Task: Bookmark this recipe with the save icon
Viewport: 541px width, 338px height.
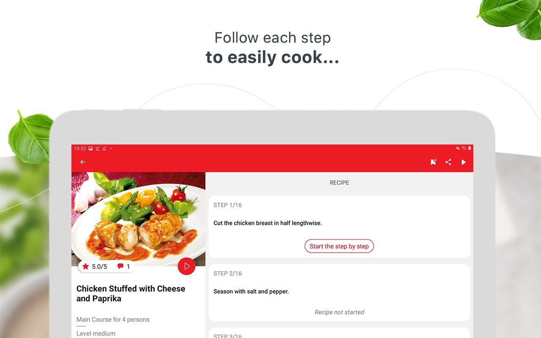Action: pyautogui.click(x=433, y=162)
